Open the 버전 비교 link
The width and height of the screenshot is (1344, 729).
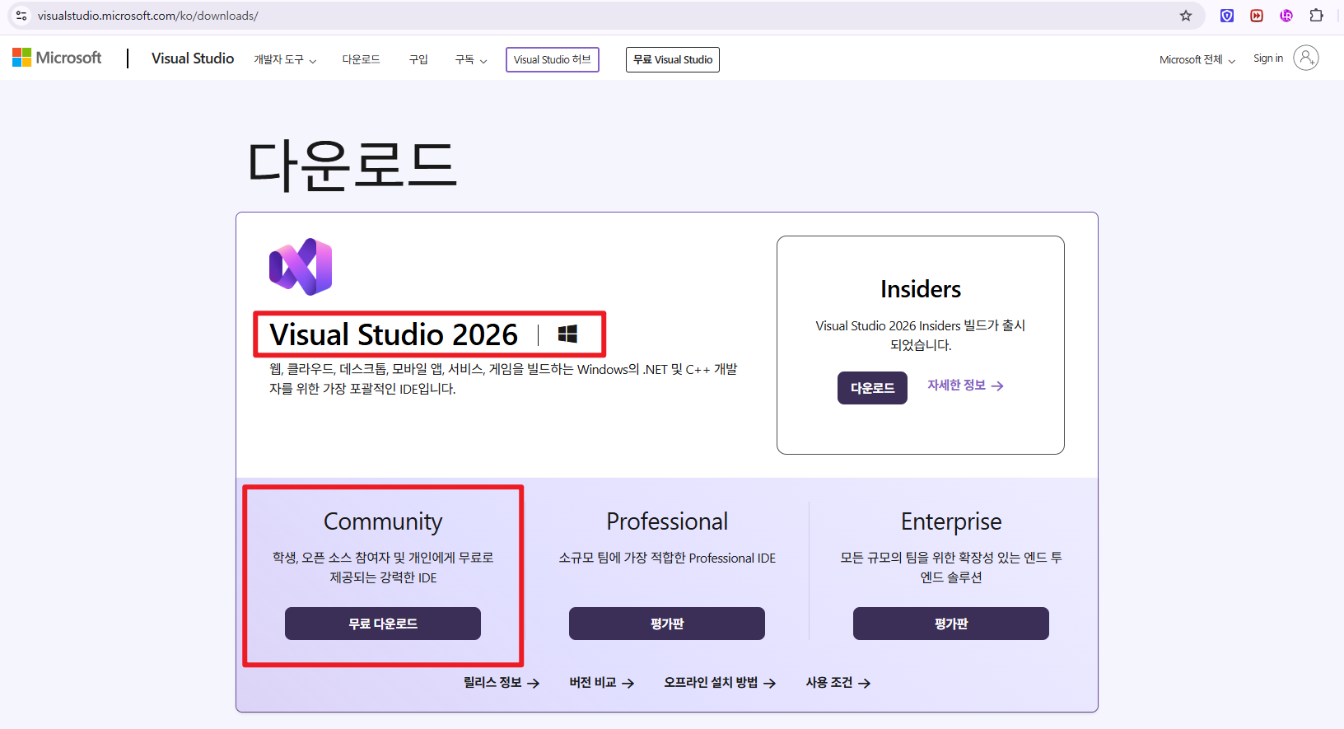pyautogui.click(x=602, y=683)
